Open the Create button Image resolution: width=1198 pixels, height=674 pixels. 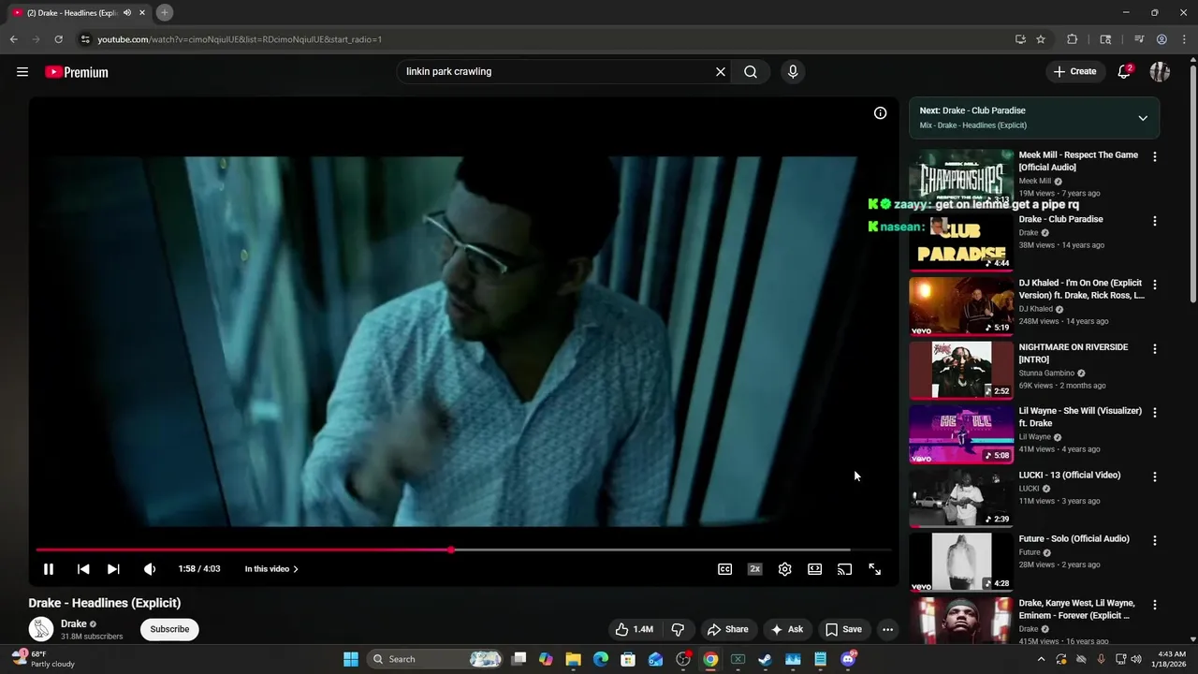pyautogui.click(x=1074, y=72)
